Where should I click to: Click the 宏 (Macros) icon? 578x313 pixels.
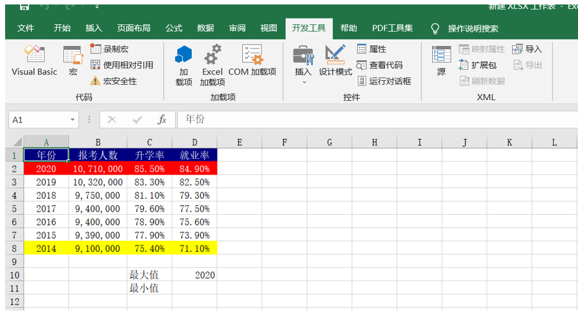point(72,61)
